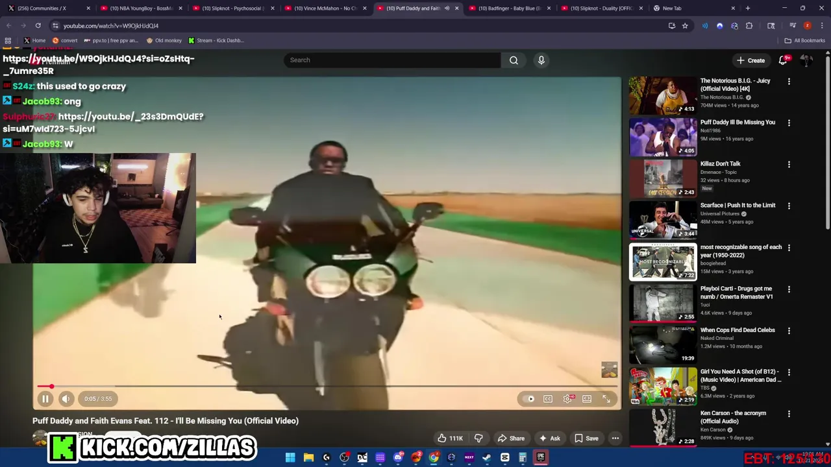
Task: Toggle the autoplay switch in the player
Action: click(529, 399)
